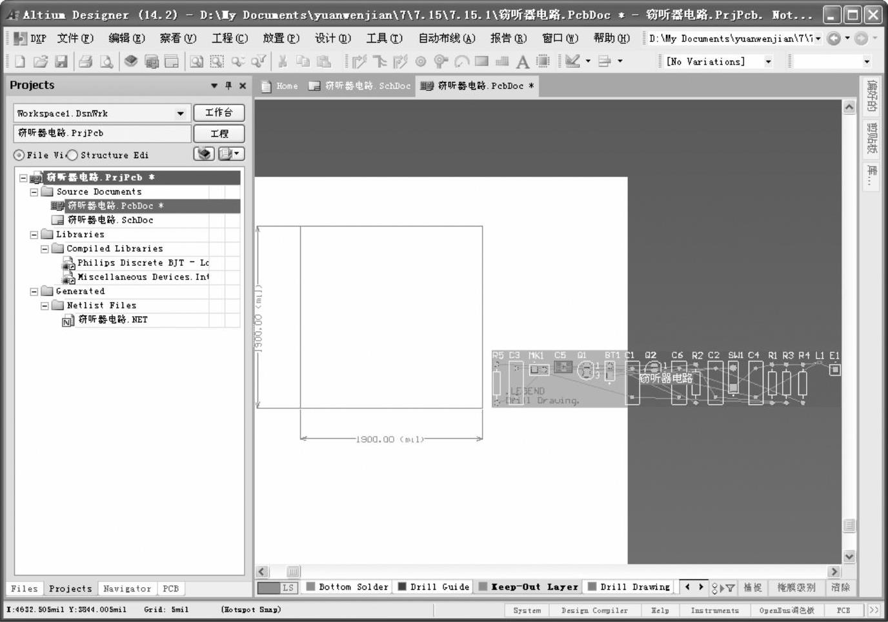The height and width of the screenshot is (622, 888).
Task: Select the Structure Editor radio button
Action: pyautogui.click(x=73, y=155)
